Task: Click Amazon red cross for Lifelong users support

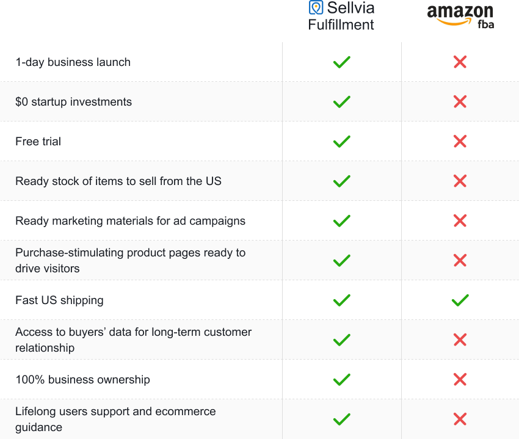Action: pyautogui.click(x=460, y=419)
